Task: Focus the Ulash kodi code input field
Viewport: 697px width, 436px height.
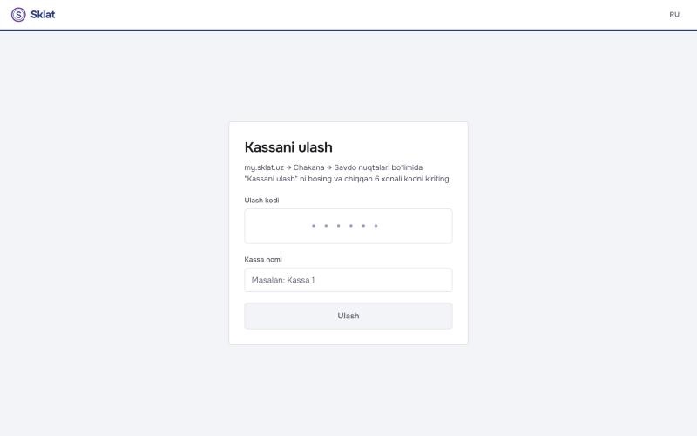Action: pyautogui.click(x=348, y=226)
